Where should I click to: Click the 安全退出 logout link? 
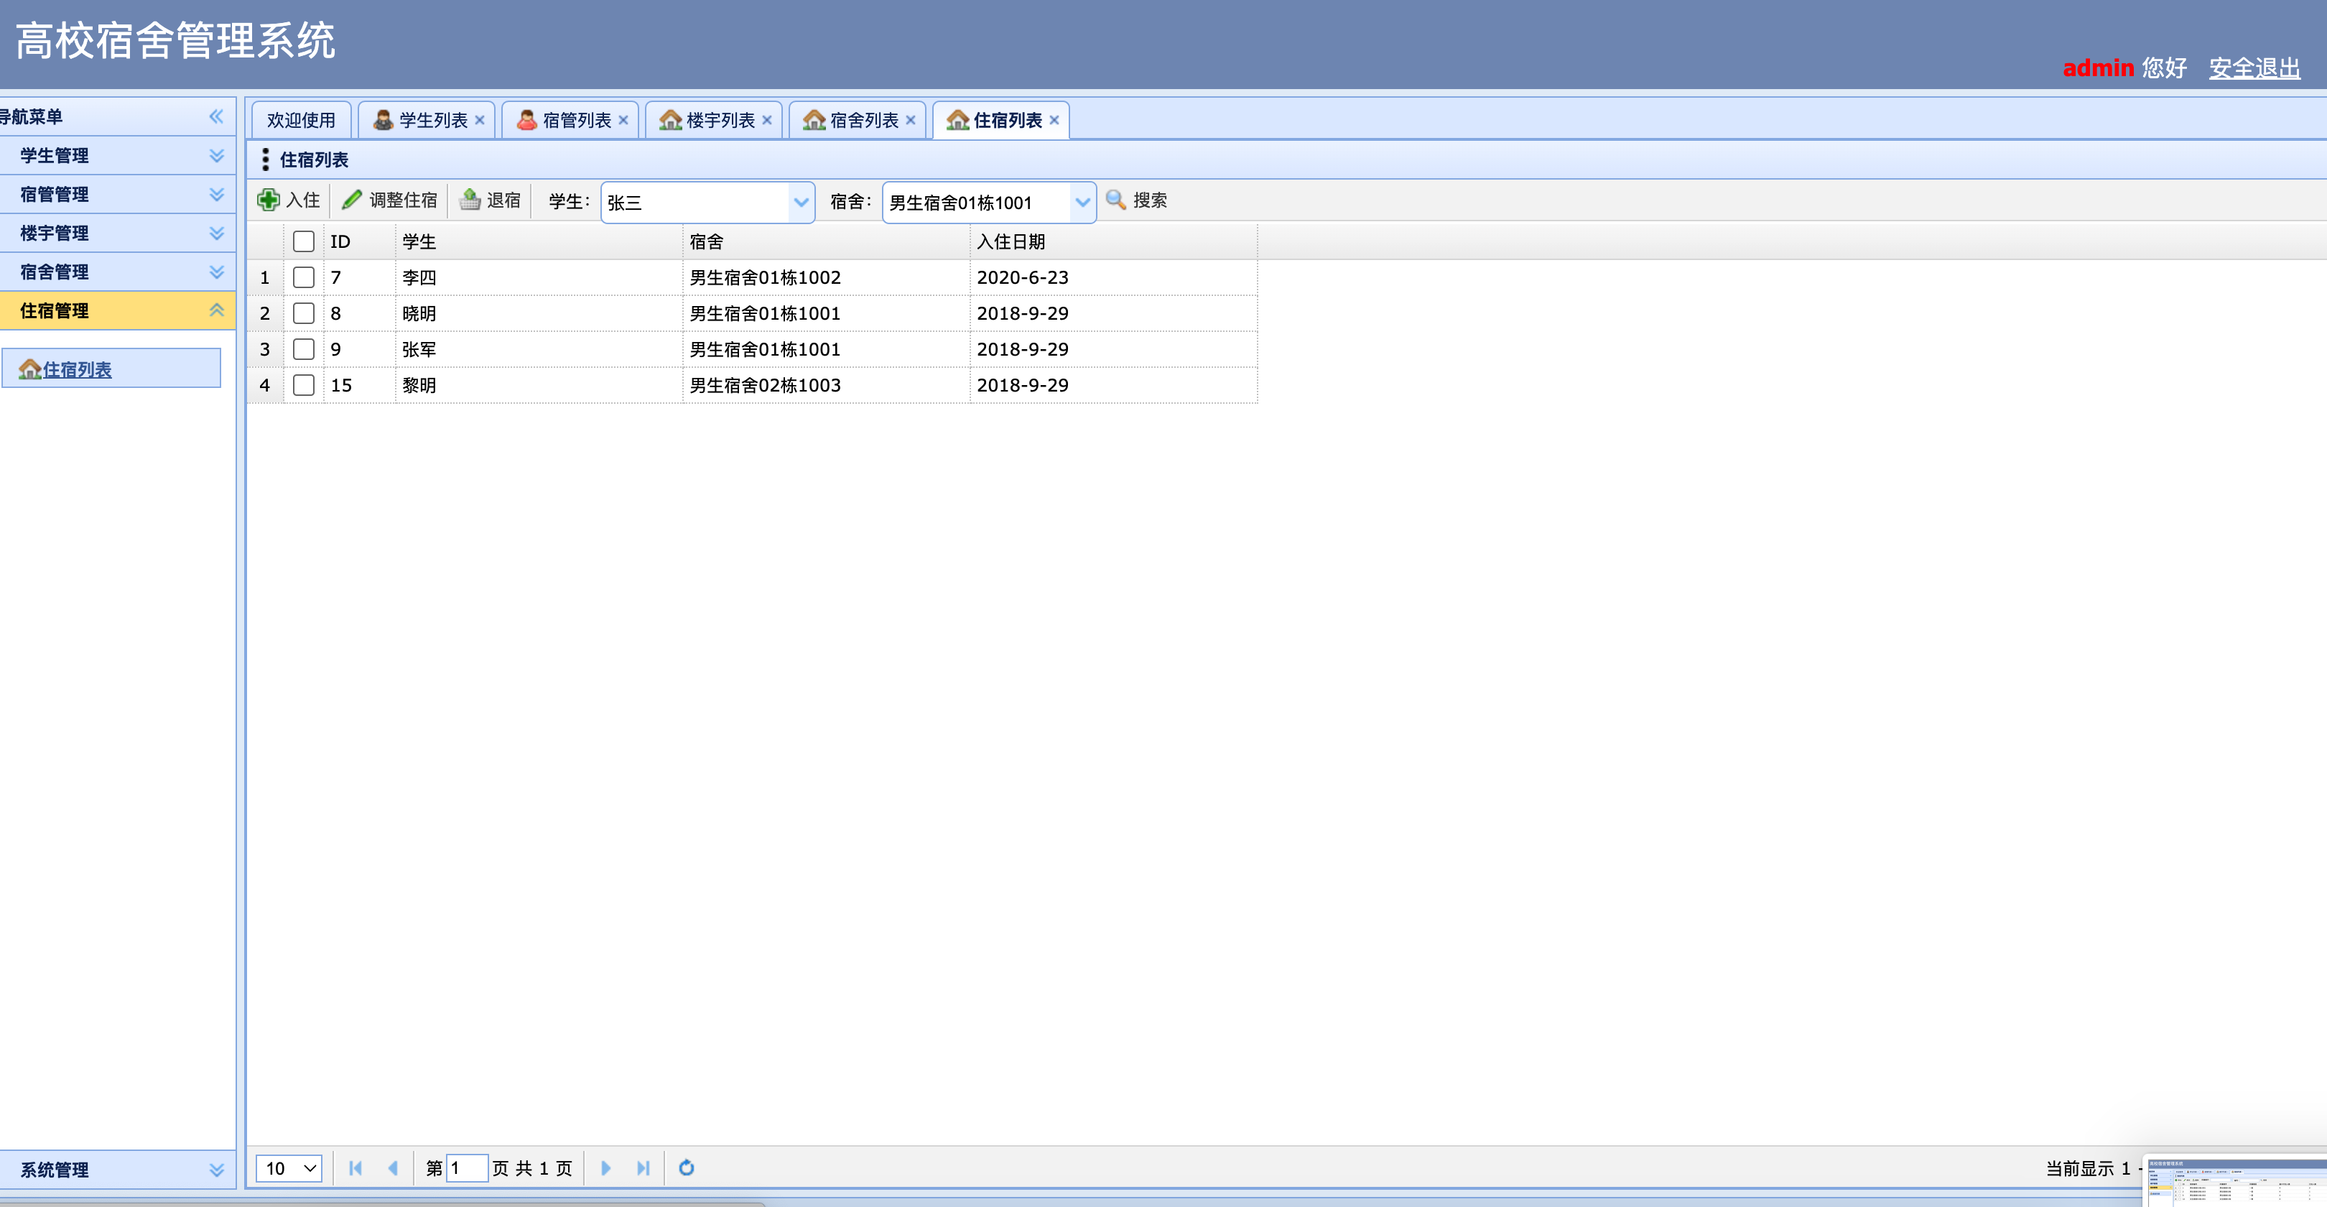(2254, 68)
